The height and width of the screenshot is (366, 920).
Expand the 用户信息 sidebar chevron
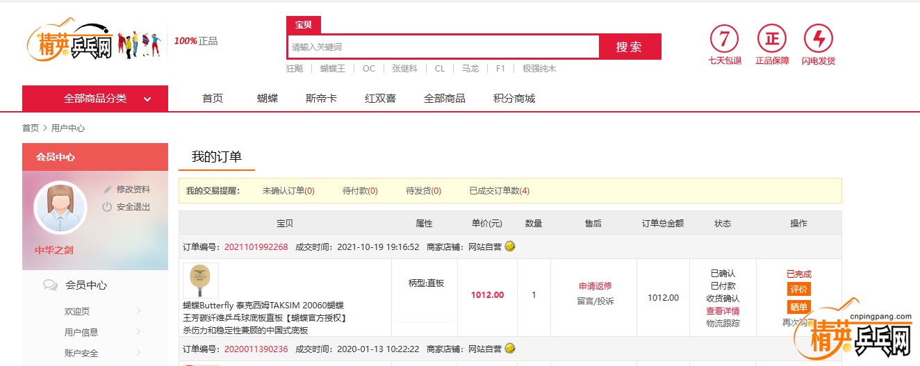point(138,332)
